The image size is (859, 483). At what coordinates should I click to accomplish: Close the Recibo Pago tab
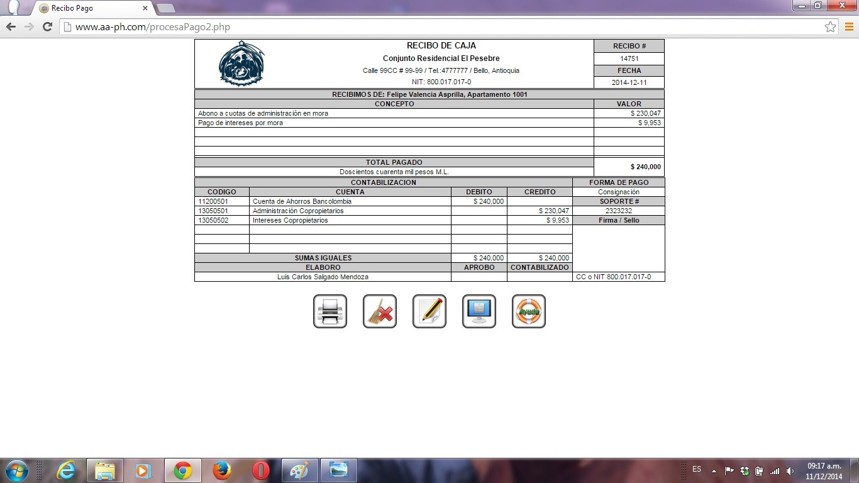coord(145,8)
